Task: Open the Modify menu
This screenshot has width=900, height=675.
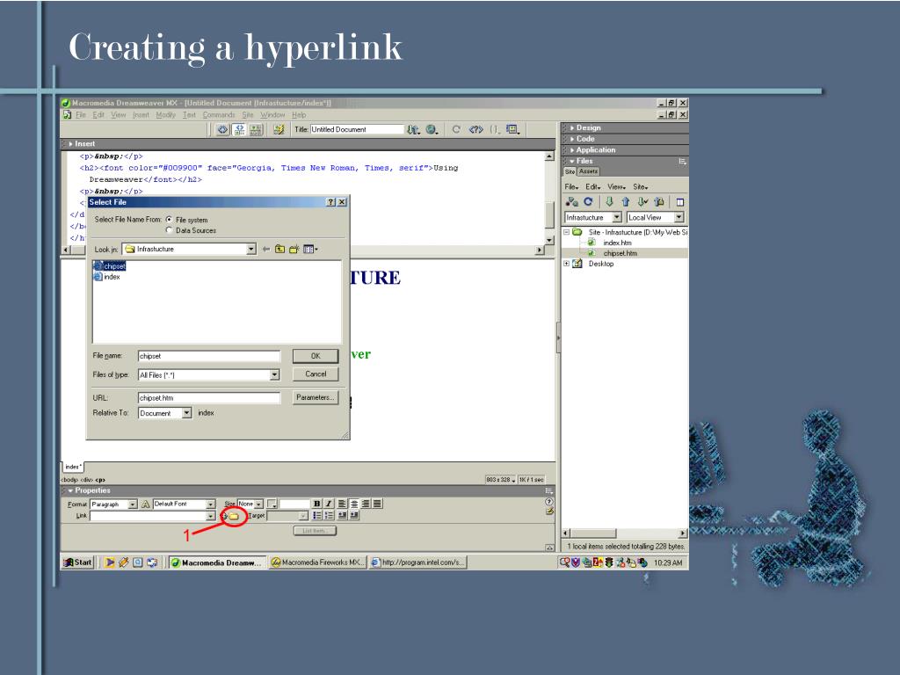Action: pos(165,115)
